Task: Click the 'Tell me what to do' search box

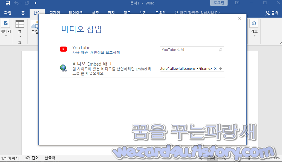Action: click(197, 13)
